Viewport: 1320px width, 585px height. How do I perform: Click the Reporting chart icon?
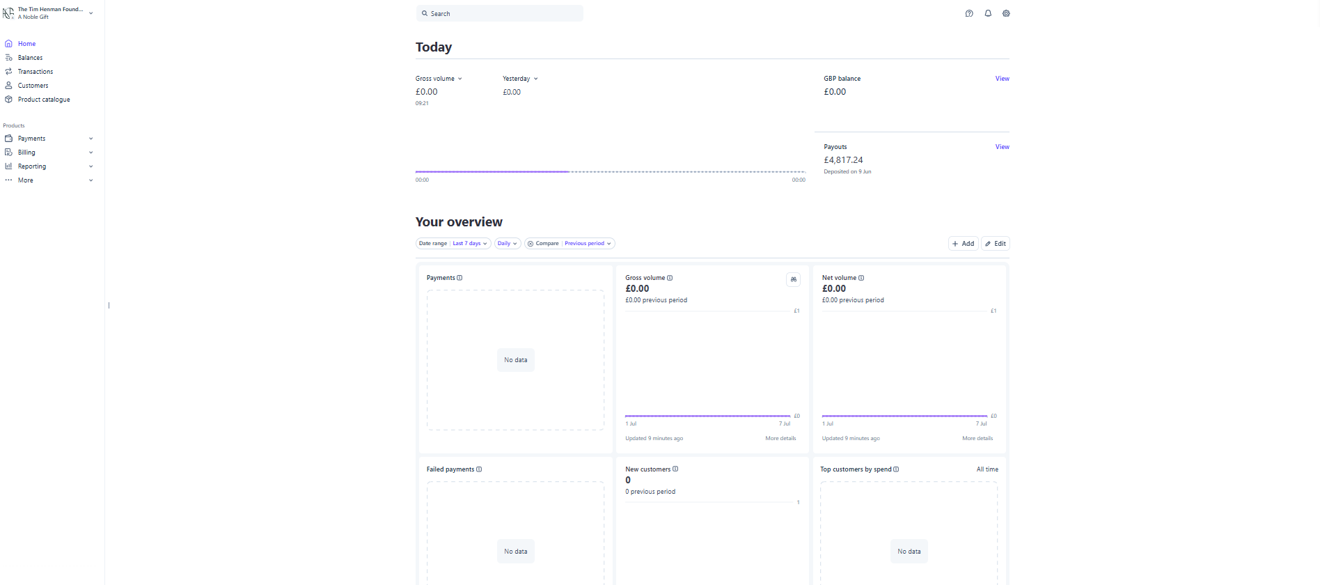(x=8, y=166)
